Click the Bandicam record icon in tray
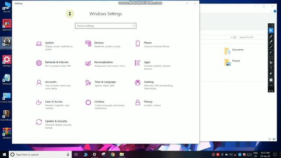Screen dimensions: 281x158 click(213, 154)
